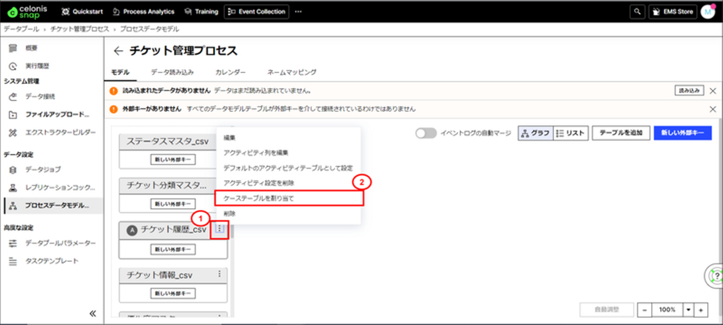The height and width of the screenshot is (325, 723).
Task: Open the zoom percentage dropdown arrow
Action: tap(689, 310)
